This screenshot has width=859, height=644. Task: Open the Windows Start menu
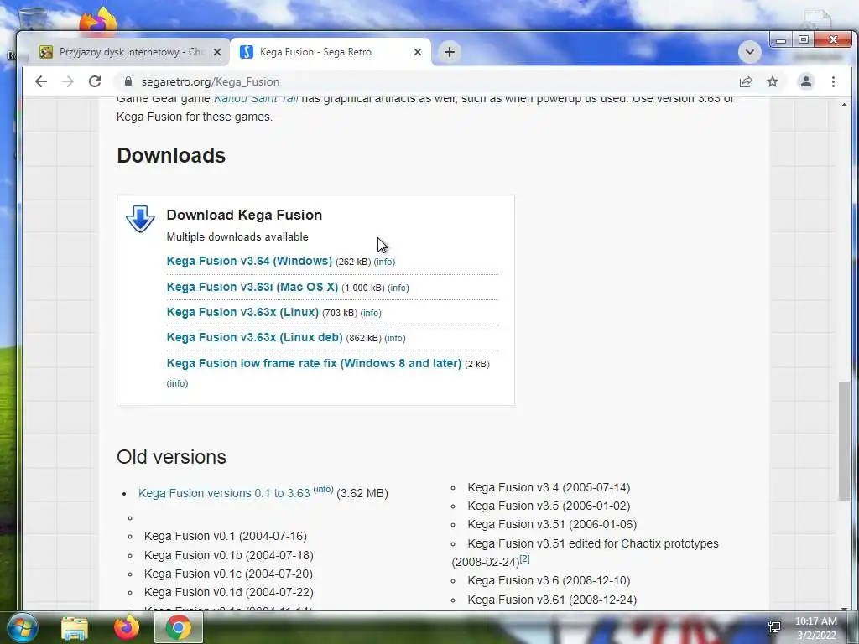click(22, 627)
